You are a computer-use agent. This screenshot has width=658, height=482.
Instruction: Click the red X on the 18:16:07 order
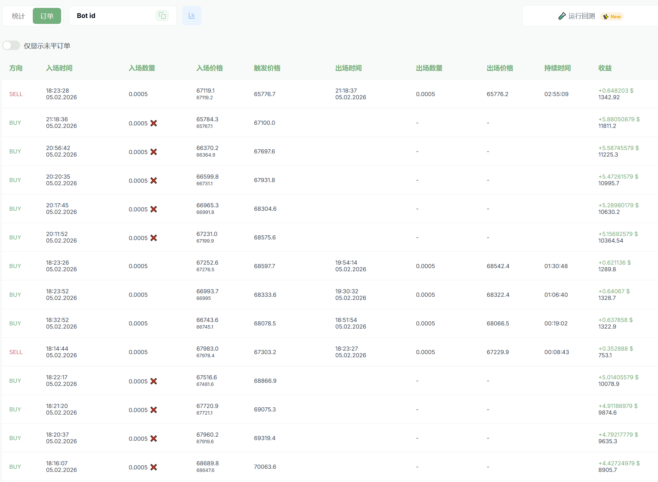click(x=154, y=467)
